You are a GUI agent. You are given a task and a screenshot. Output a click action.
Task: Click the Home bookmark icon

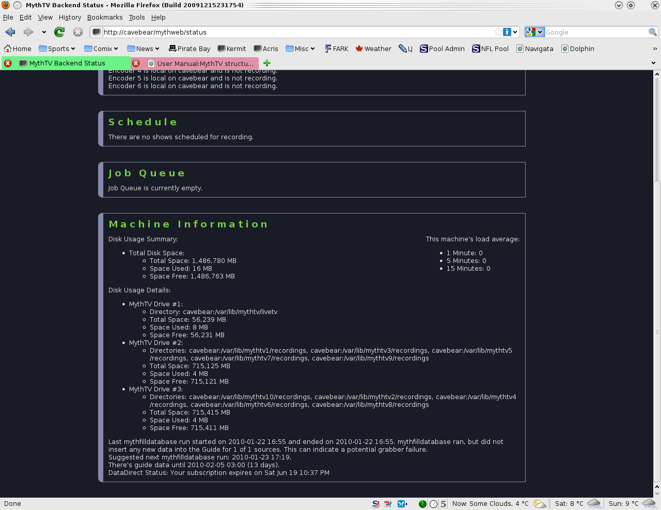pos(8,48)
